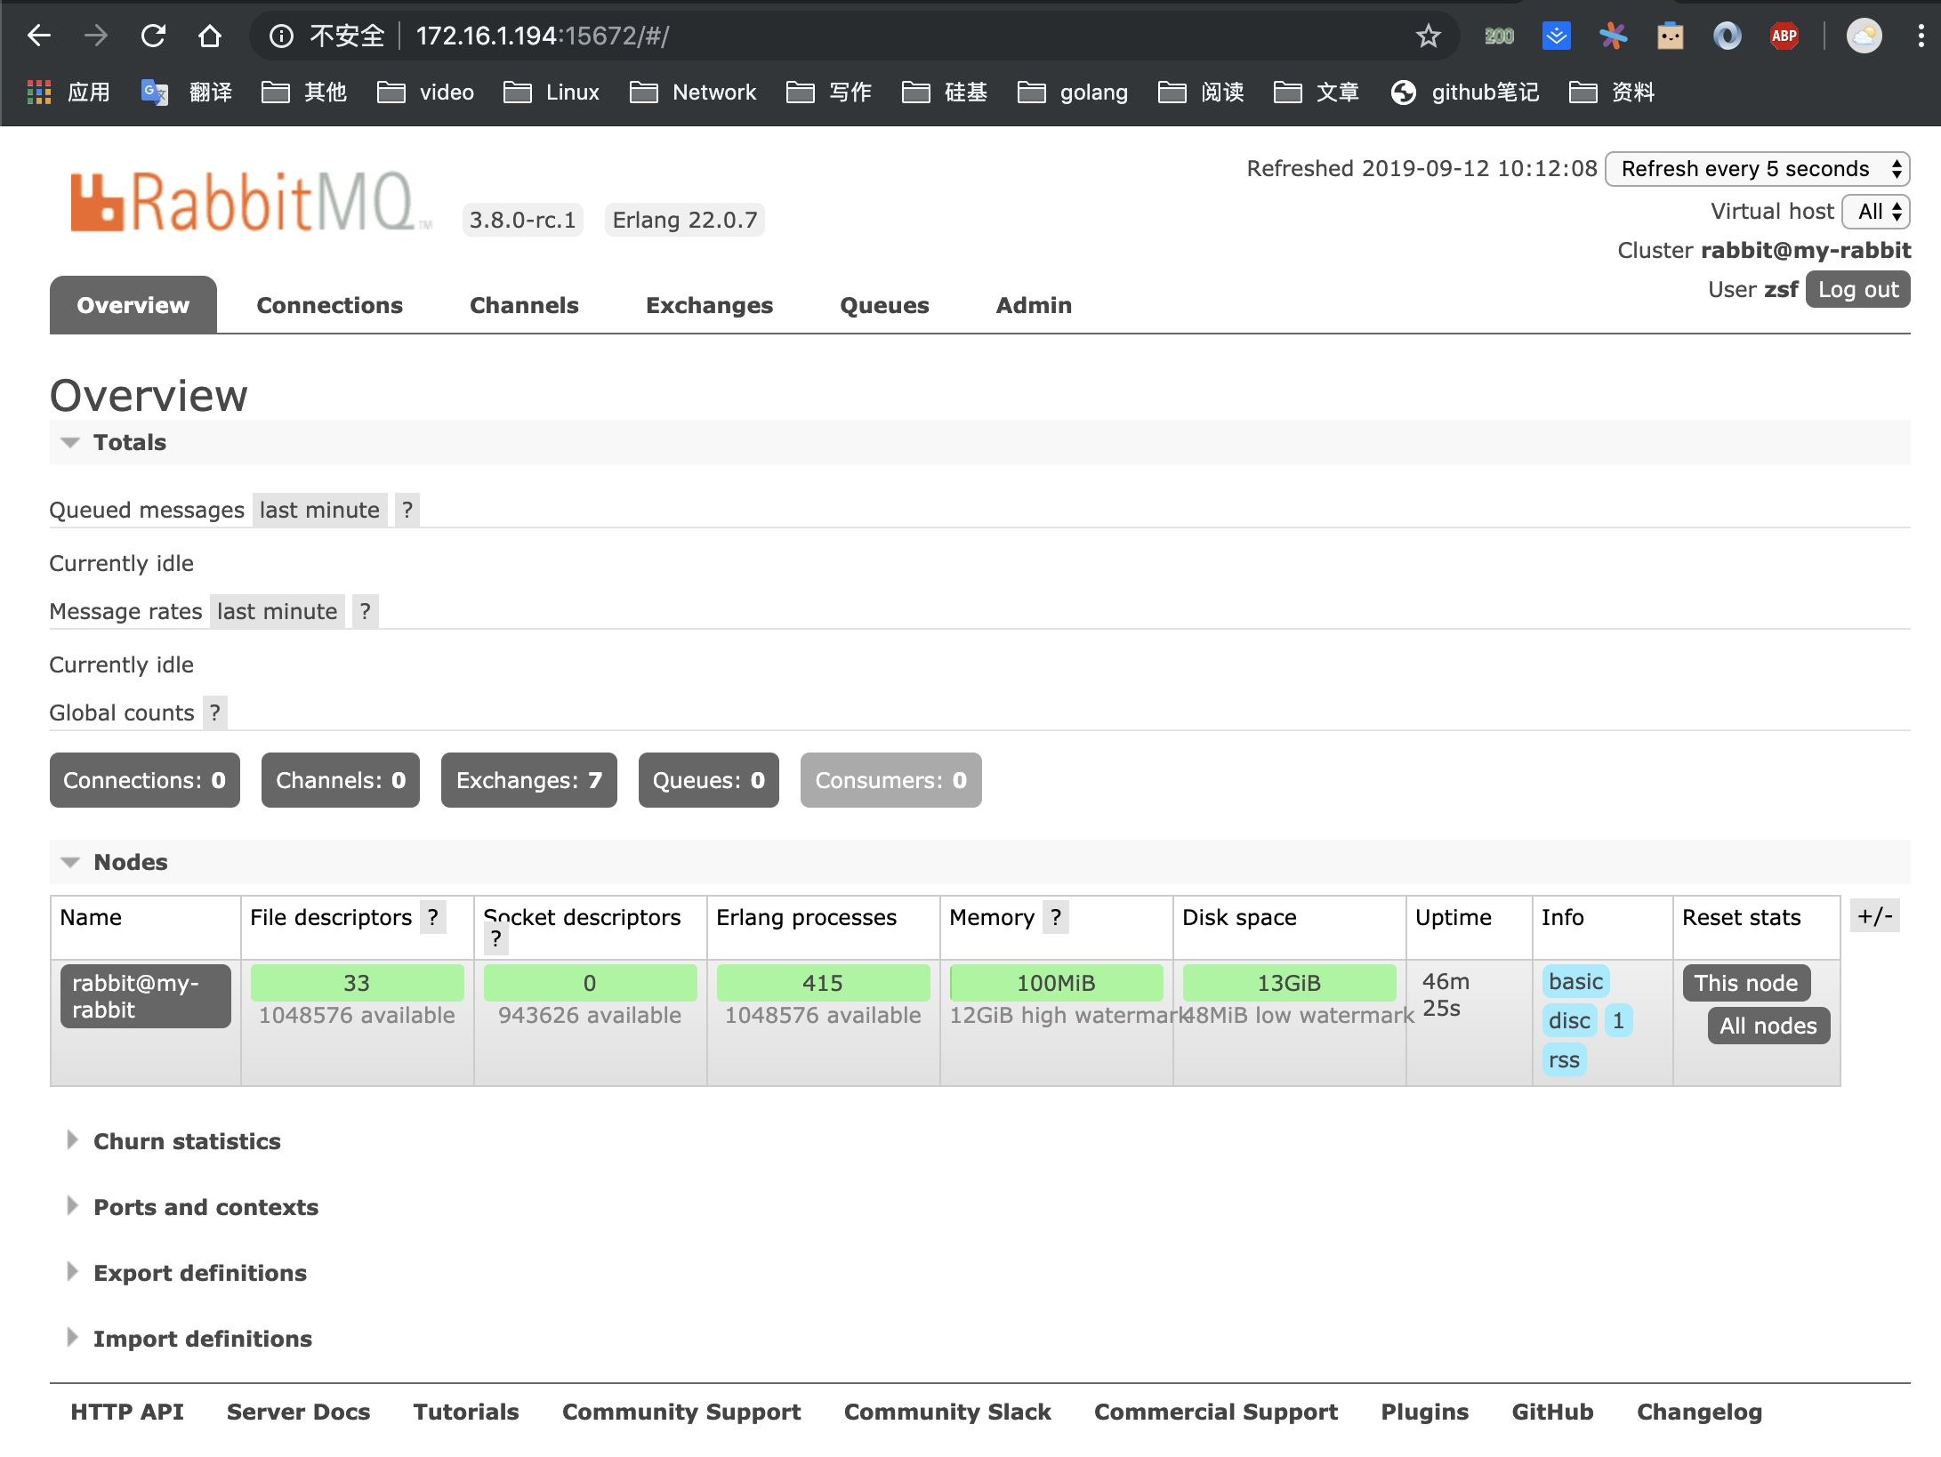Expand the Churn statistics section
The width and height of the screenshot is (1941, 1457).
coord(187,1141)
